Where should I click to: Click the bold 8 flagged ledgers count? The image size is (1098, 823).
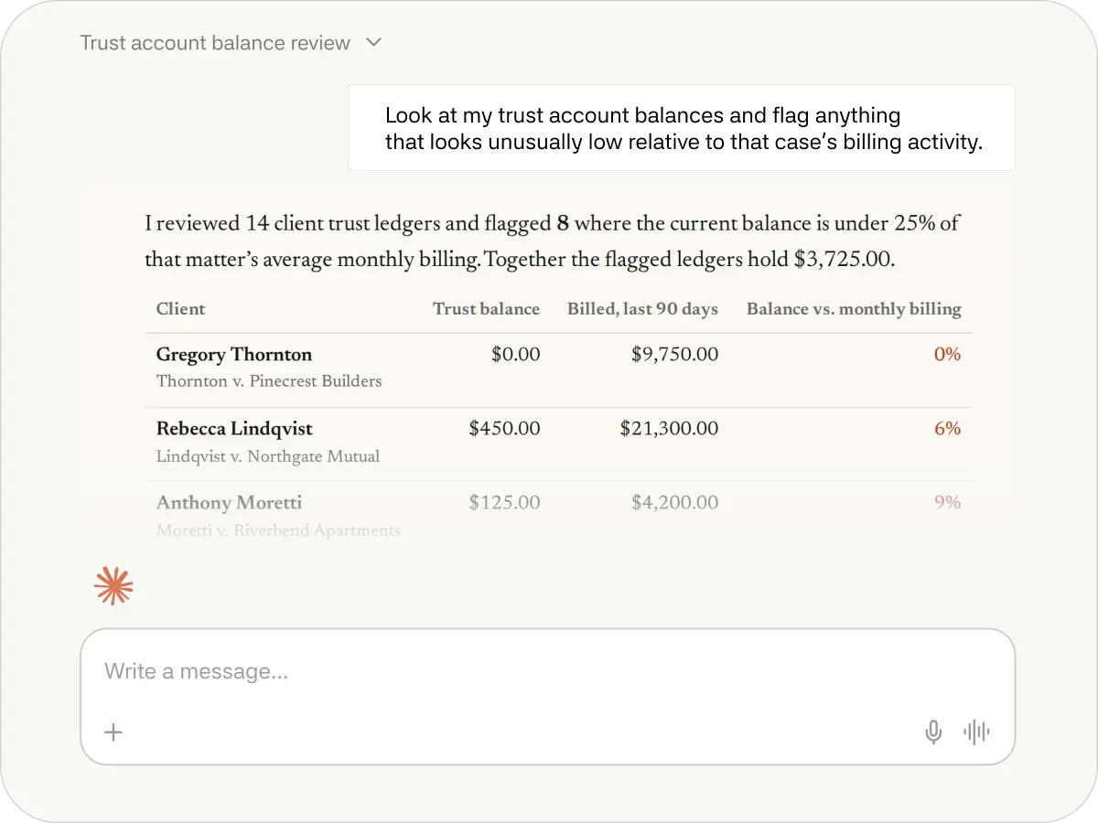(x=563, y=224)
